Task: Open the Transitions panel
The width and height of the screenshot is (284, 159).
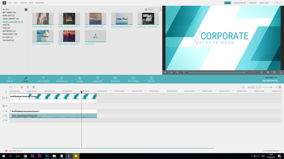Action: [62, 79]
